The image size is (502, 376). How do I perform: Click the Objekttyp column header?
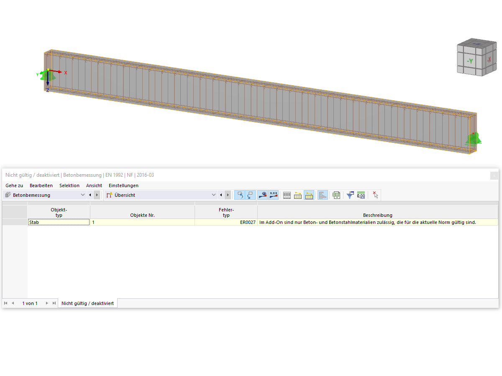click(59, 212)
